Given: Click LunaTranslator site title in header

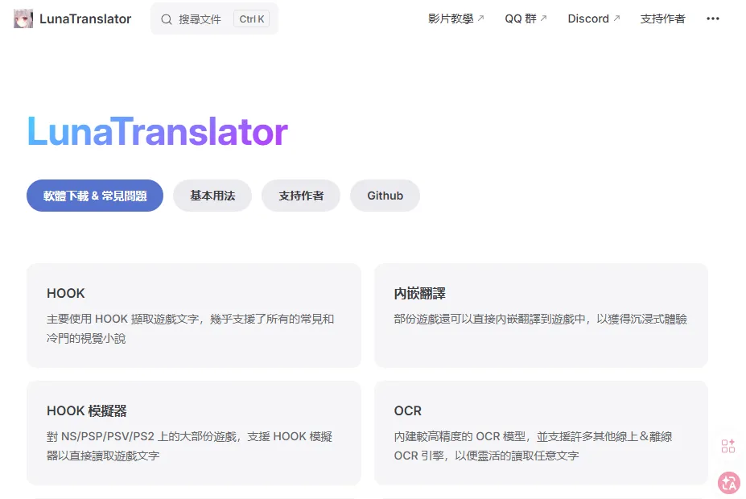Looking at the screenshot, I should tap(85, 19).
